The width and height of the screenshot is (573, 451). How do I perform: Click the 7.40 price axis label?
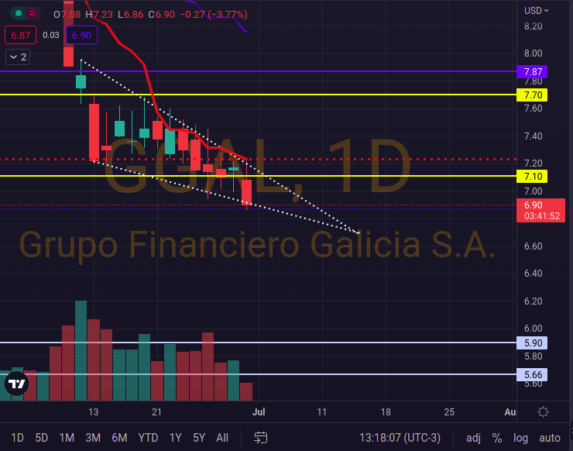[x=534, y=136]
